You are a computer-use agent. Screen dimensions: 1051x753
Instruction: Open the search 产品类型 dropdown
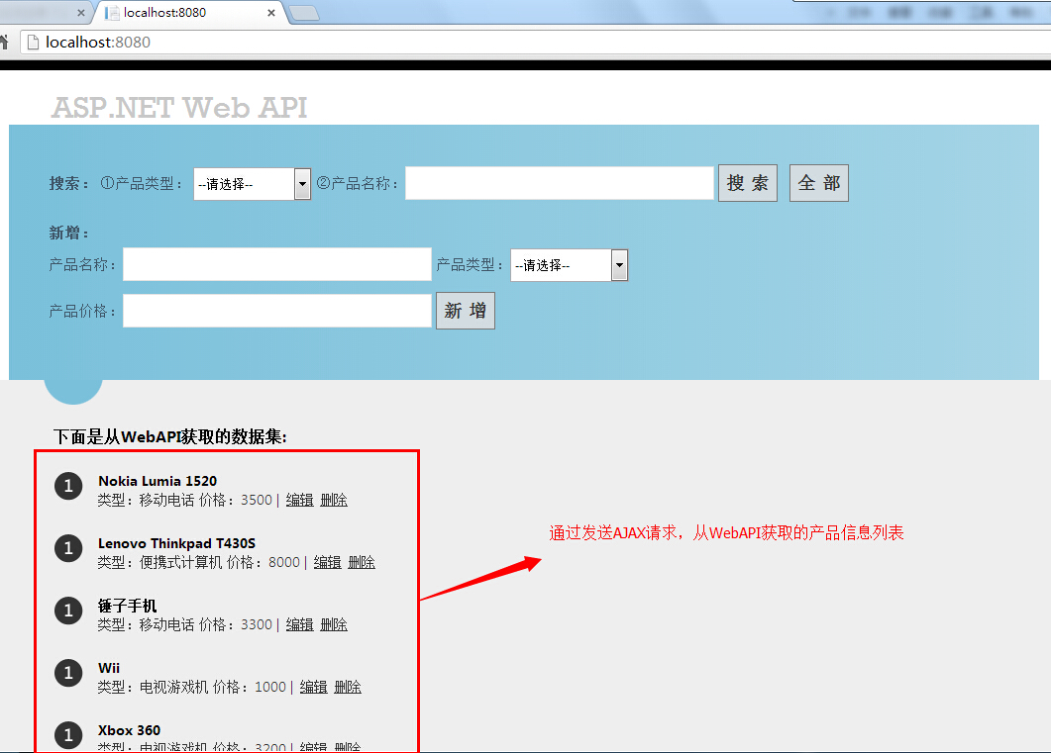pos(252,184)
